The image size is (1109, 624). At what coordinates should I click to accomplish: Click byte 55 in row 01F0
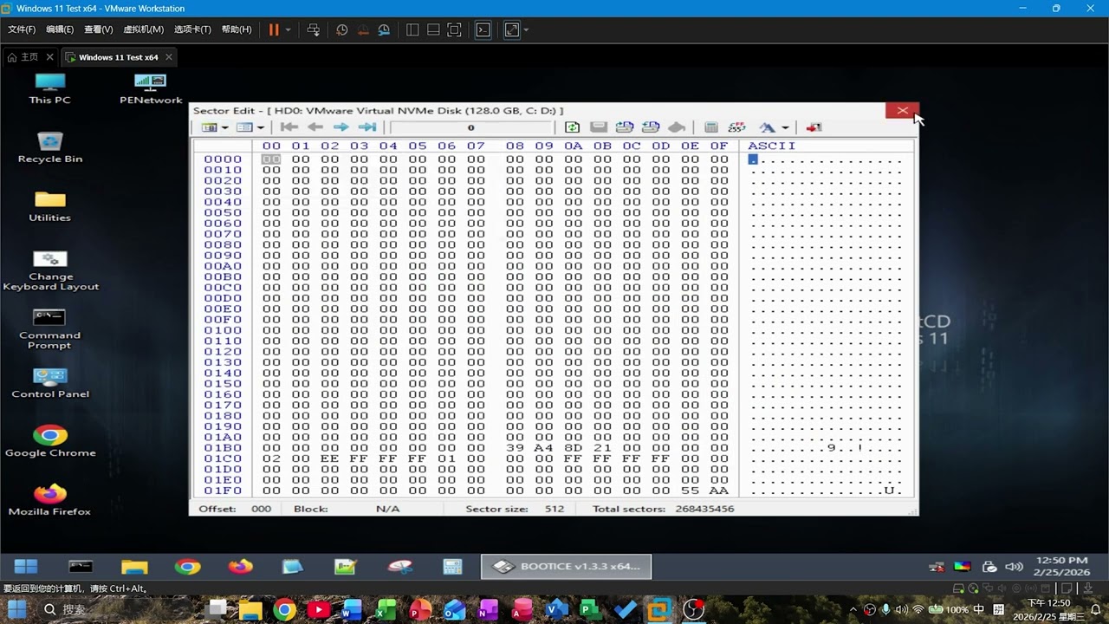(x=690, y=491)
